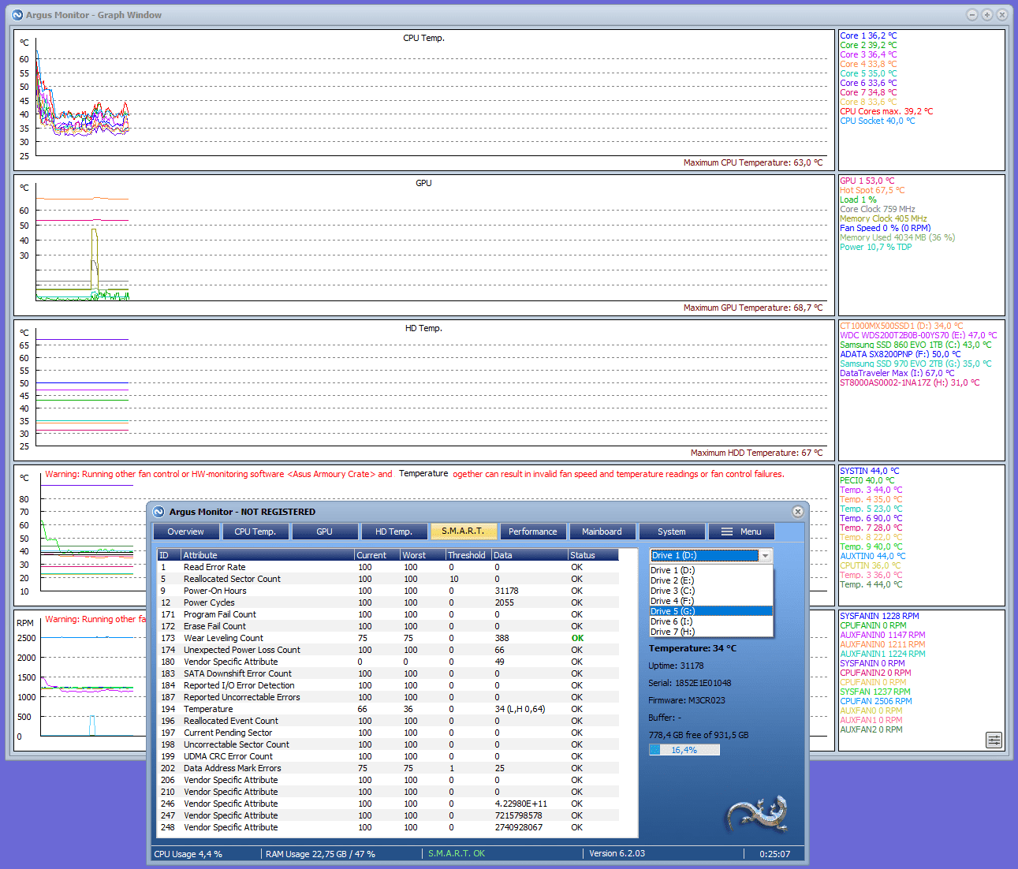Viewport: 1018px width, 869px height.
Task: Open the Overview tab
Action: click(186, 531)
